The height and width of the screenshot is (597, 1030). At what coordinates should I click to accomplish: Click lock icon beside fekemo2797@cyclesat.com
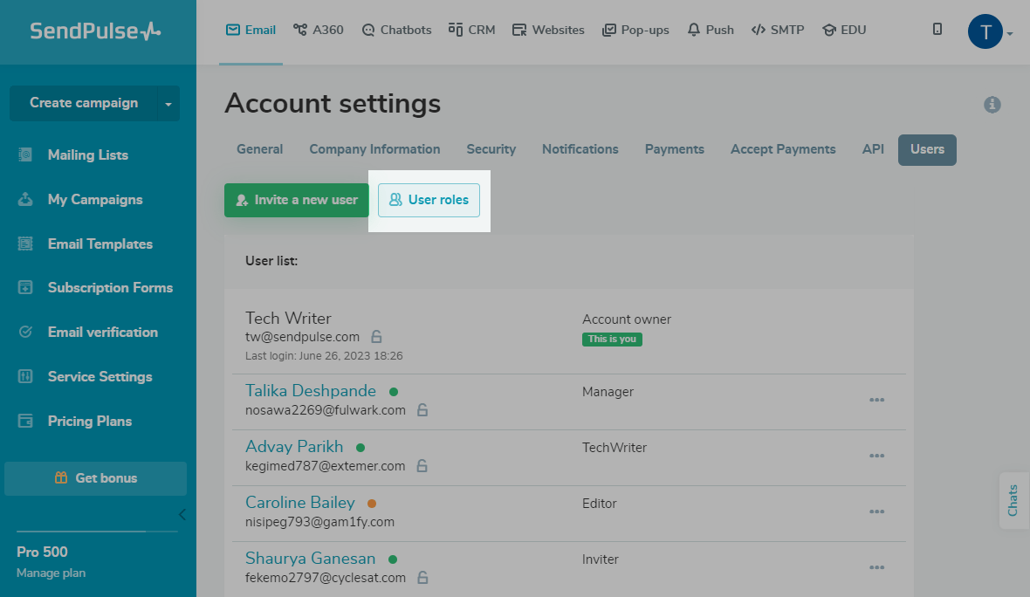click(422, 578)
